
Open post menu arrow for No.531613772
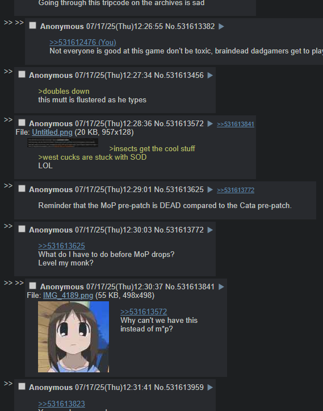210,230
